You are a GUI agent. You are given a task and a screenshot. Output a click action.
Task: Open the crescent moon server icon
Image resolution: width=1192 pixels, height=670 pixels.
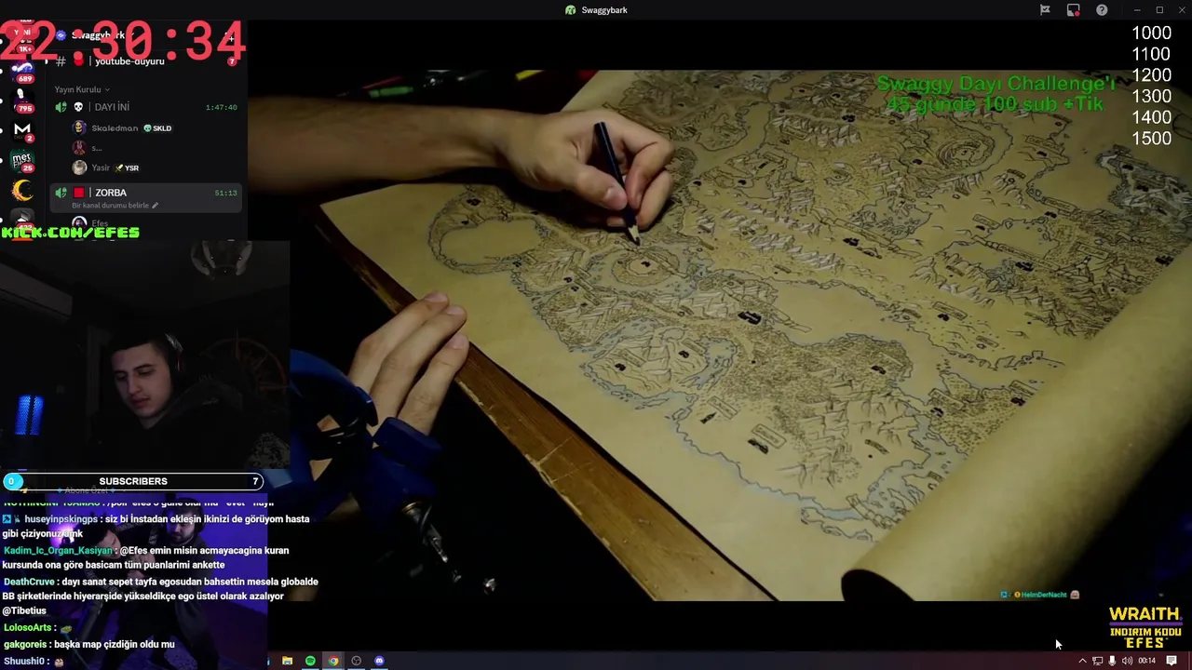[x=22, y=192]
